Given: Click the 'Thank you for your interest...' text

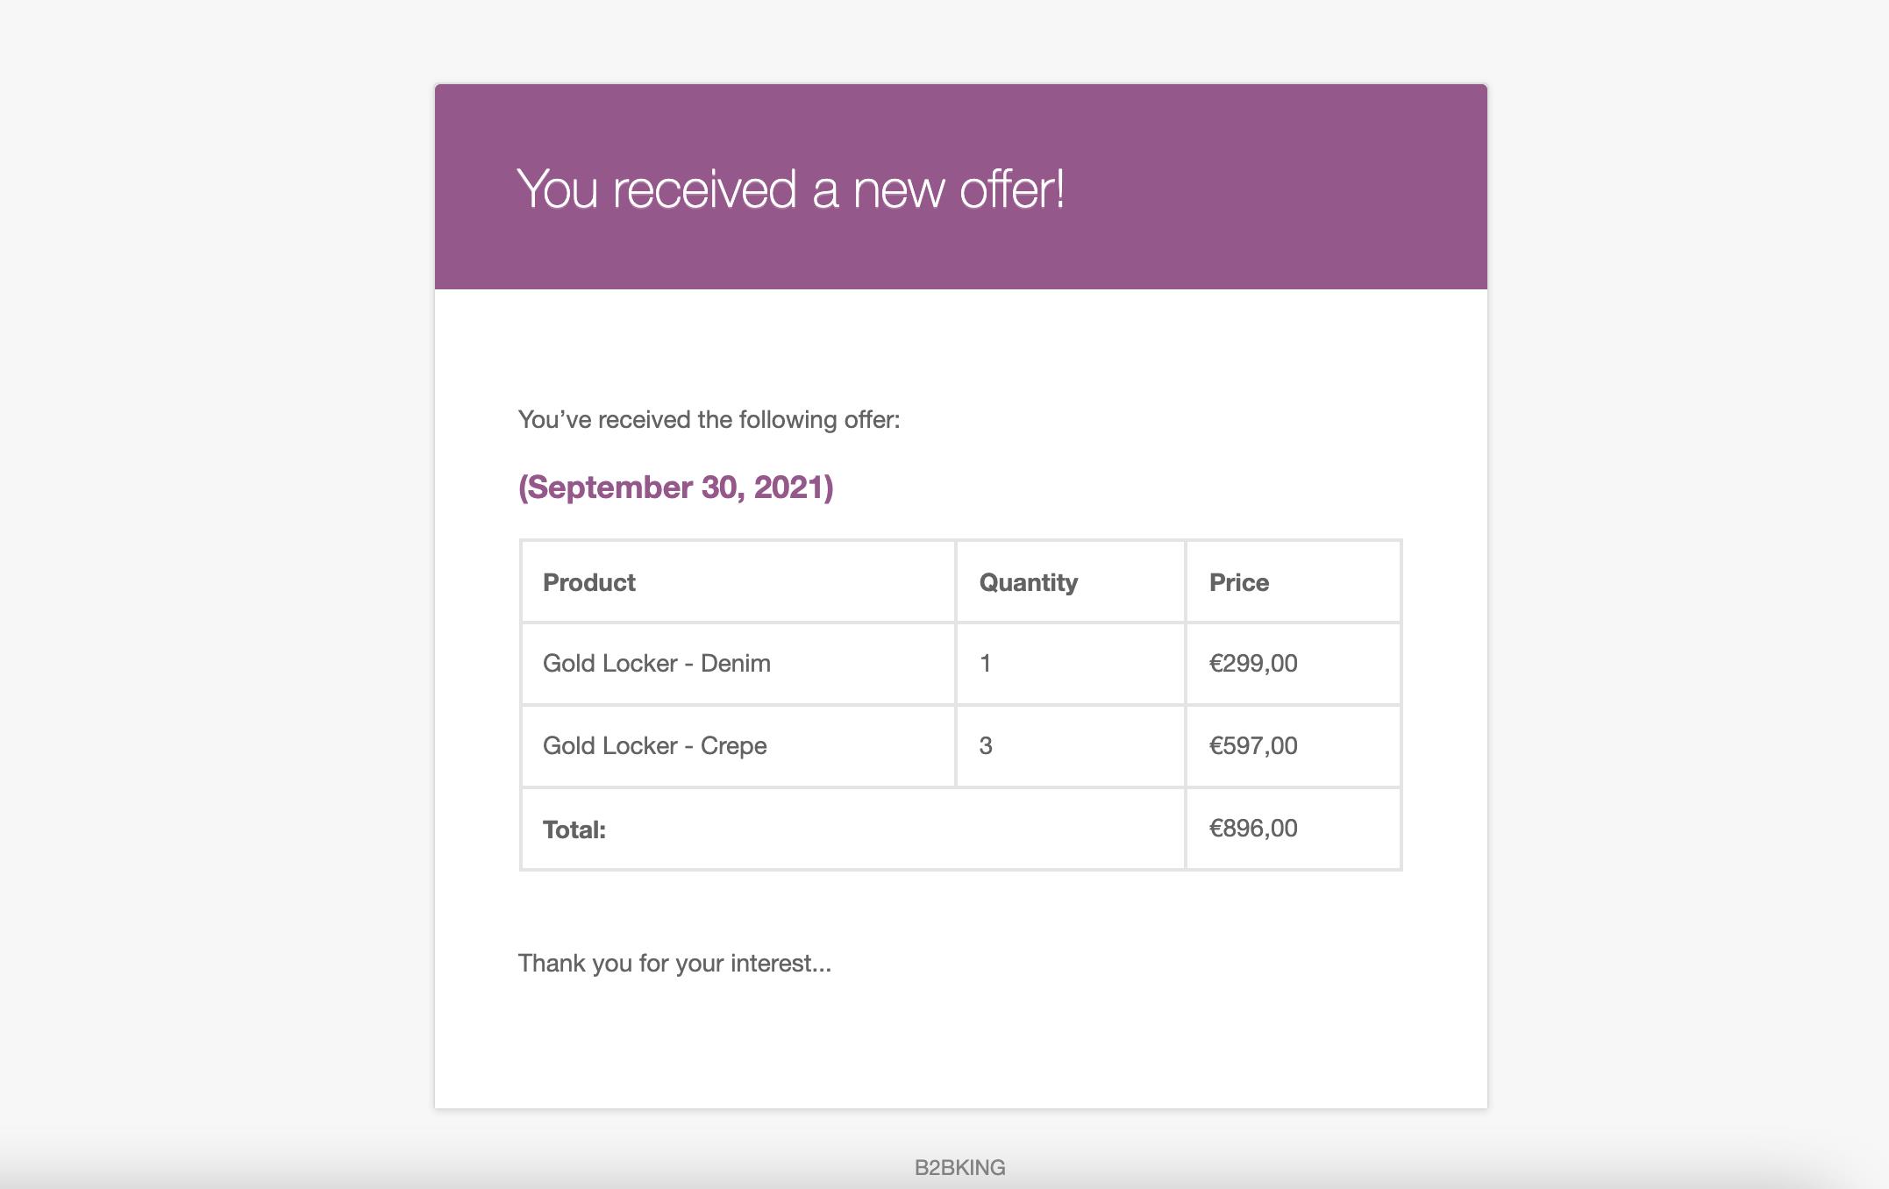Looking at the screenshot, I should [674, 964].
